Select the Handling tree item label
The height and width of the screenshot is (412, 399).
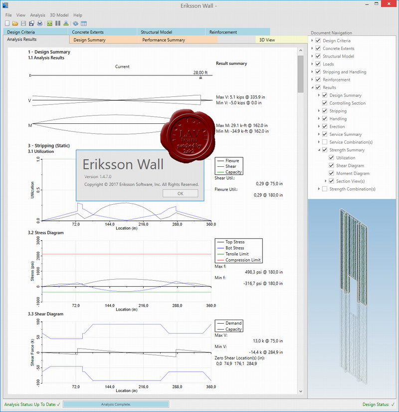coord(338,119)
